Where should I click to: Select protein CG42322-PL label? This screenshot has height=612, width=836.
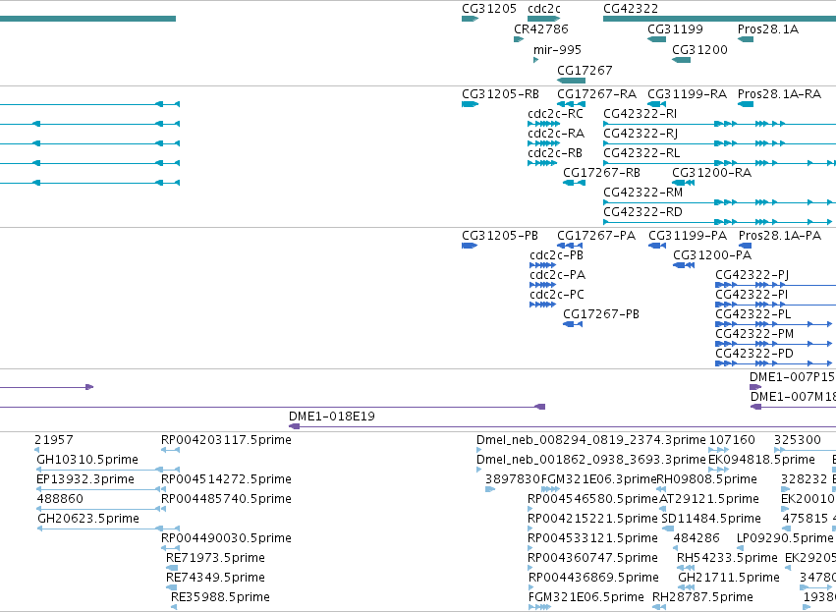pyautogui.click(x=752, y=314)
